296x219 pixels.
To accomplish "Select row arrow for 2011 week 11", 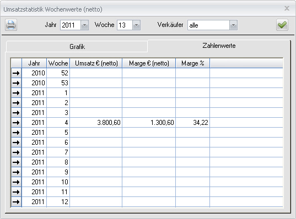I will 16,192.
